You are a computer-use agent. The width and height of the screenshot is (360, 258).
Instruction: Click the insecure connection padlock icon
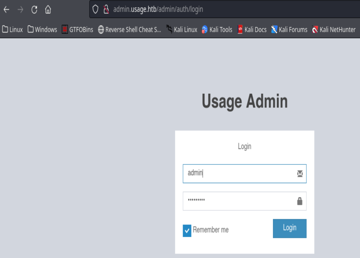pos(106,9)
